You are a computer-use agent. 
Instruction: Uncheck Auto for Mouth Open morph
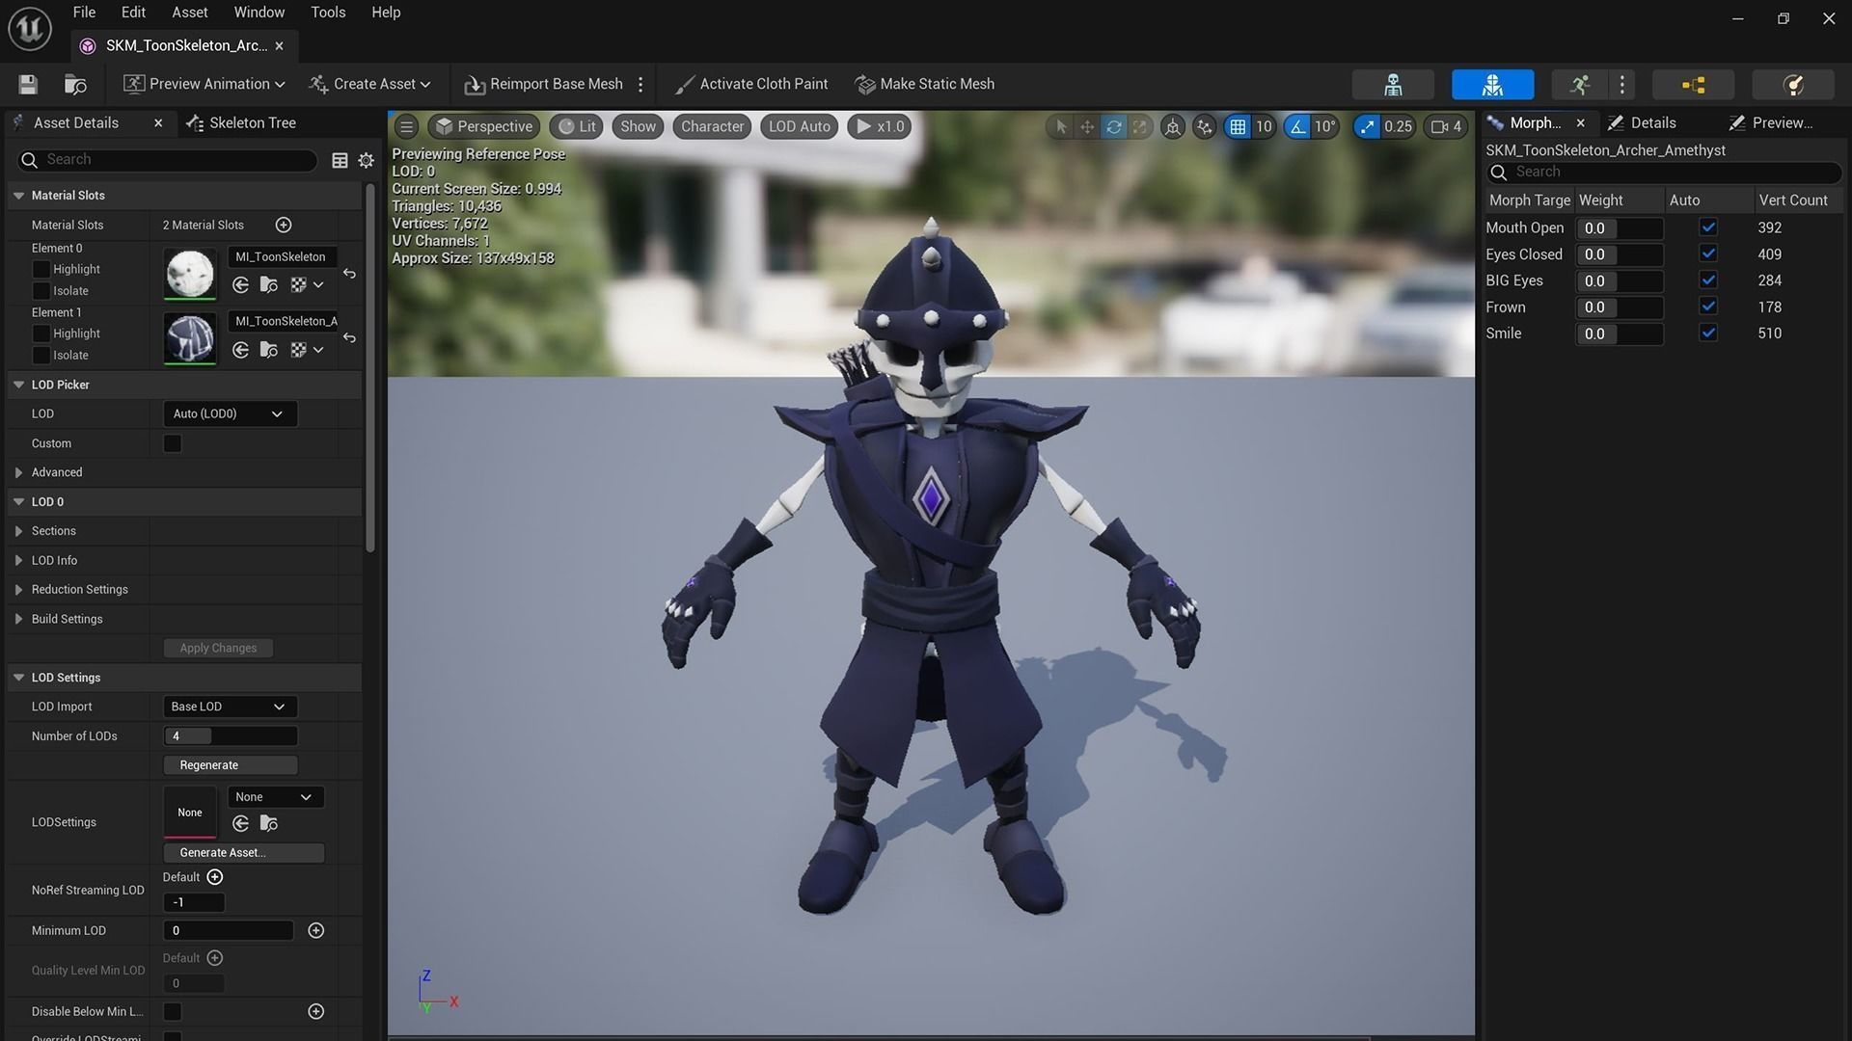pyautogui.click(x=1708, y=227)
